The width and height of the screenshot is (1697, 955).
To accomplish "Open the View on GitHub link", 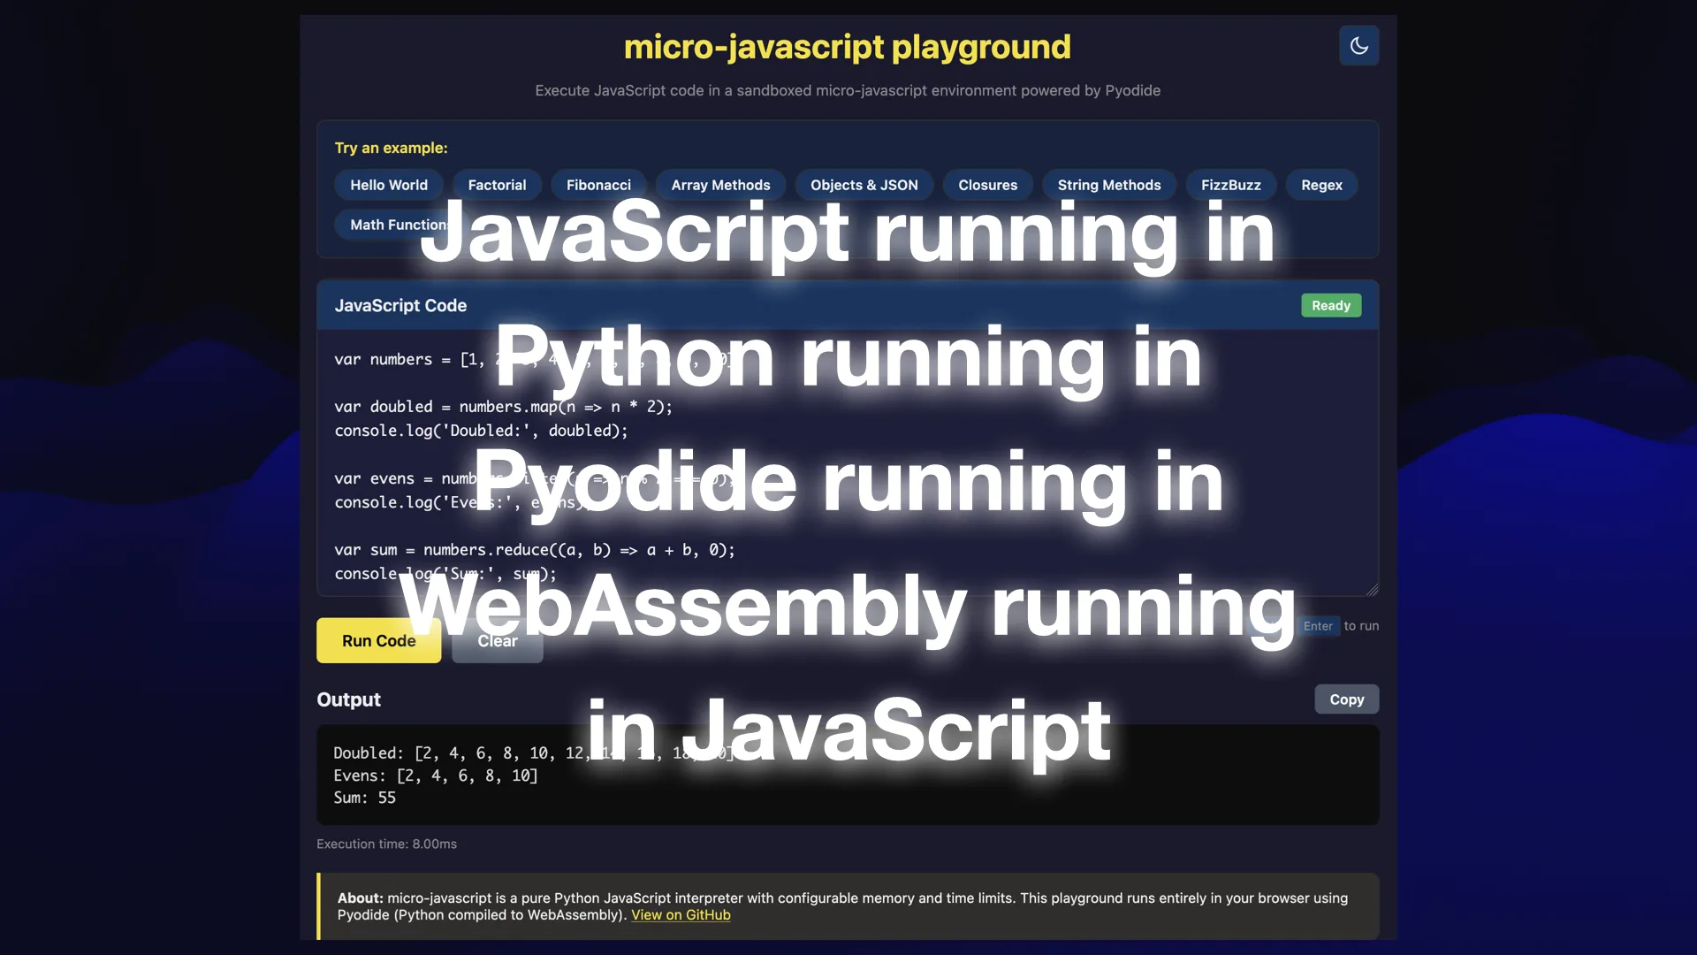I will 681,914.
